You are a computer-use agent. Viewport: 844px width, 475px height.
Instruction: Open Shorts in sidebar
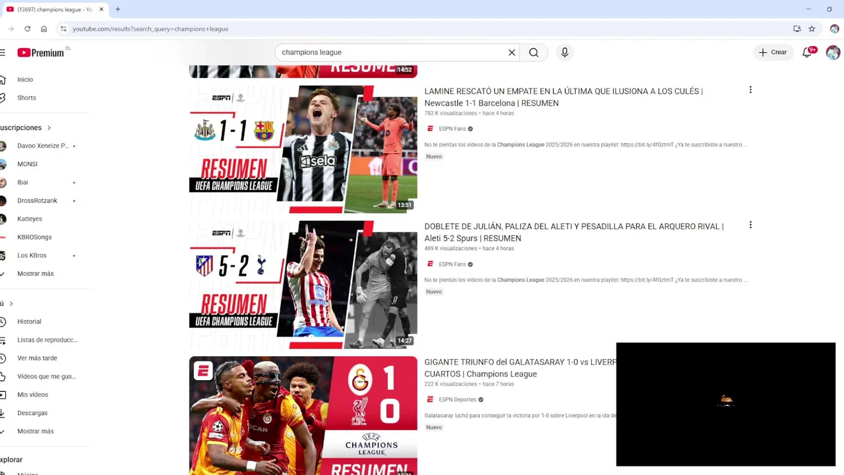click(x=26, y=98)
